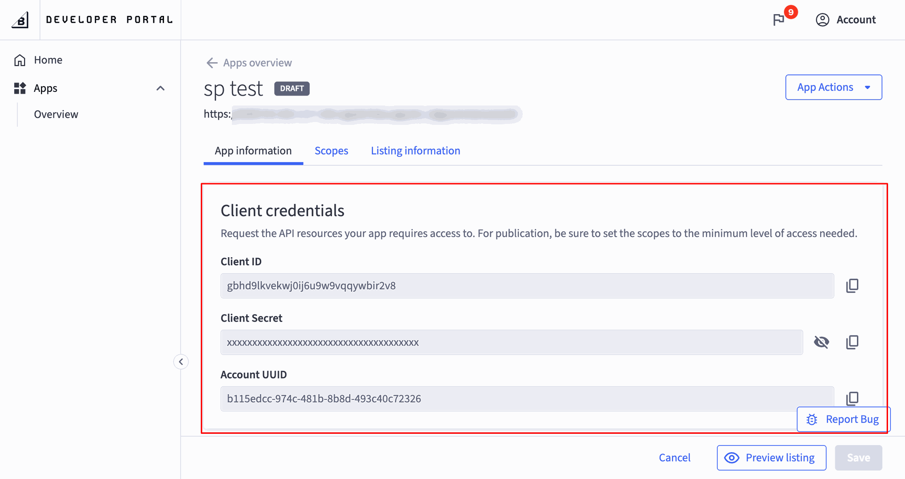Switch to the Scopes tab
This screenshot has height=479, width=905.
(x=331, y=151)
